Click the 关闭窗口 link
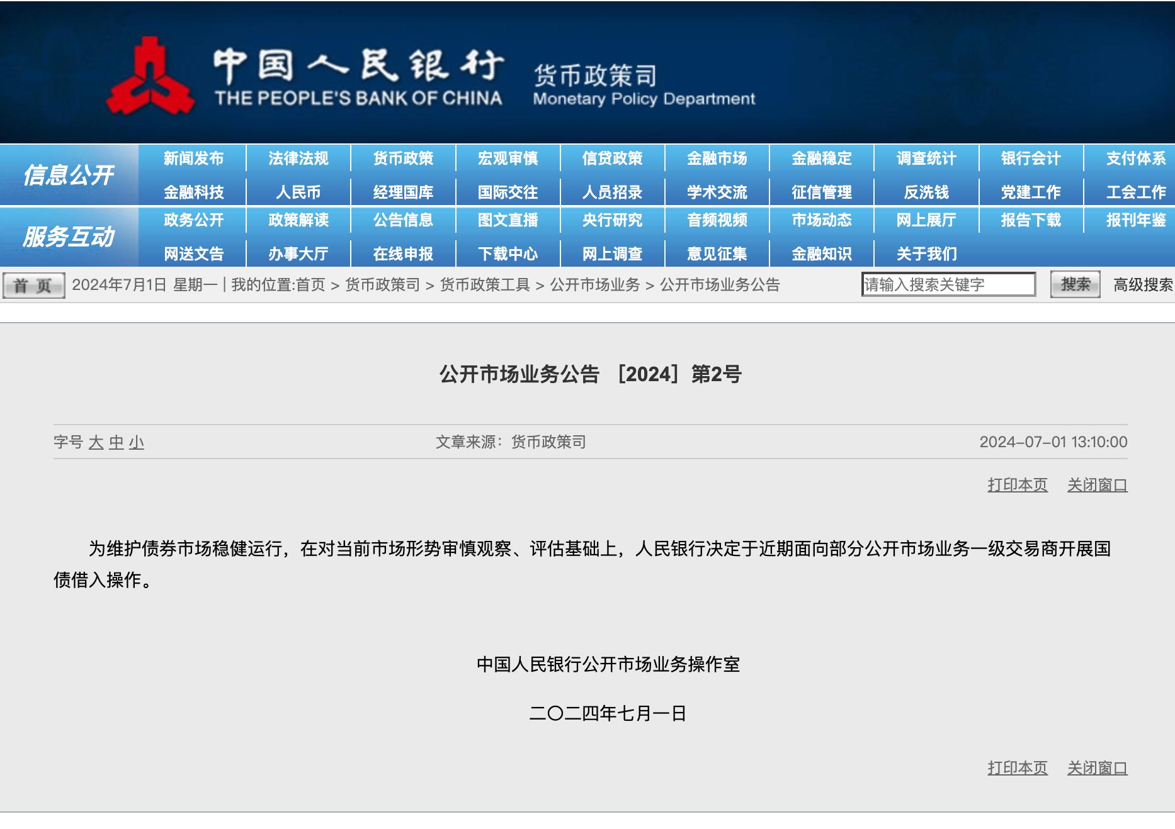1175x829 pixels. [1097, 485]
